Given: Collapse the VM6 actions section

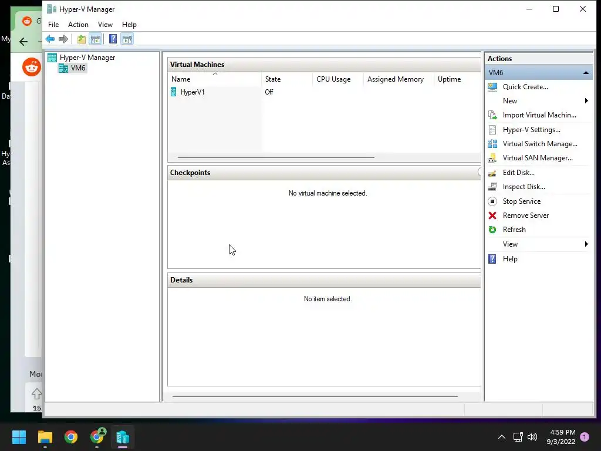Looking at the screenshot, I should click(x=586, y=72).
